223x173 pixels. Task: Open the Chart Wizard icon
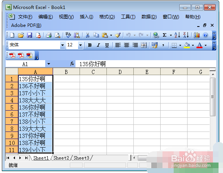point(197,35)
